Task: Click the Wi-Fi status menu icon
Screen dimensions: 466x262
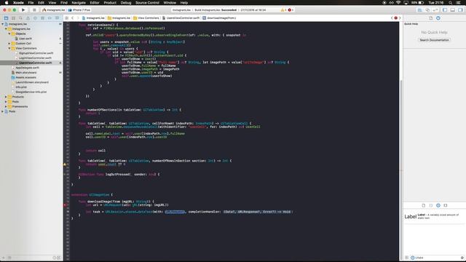Action: [398, 3]
